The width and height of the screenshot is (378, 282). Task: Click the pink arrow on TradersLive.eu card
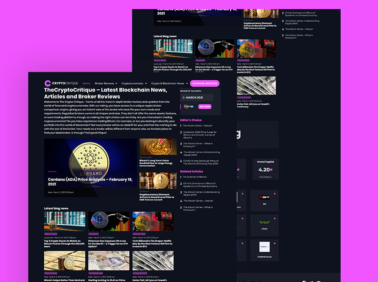pos(275,243)
